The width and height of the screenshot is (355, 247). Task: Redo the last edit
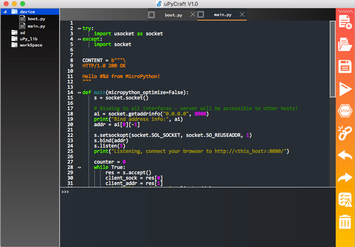pos(345,178)
